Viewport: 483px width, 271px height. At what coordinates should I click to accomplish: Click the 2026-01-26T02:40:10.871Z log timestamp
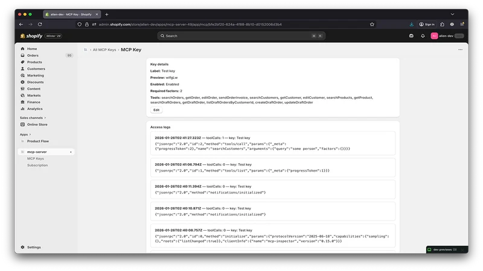(178, 208)
